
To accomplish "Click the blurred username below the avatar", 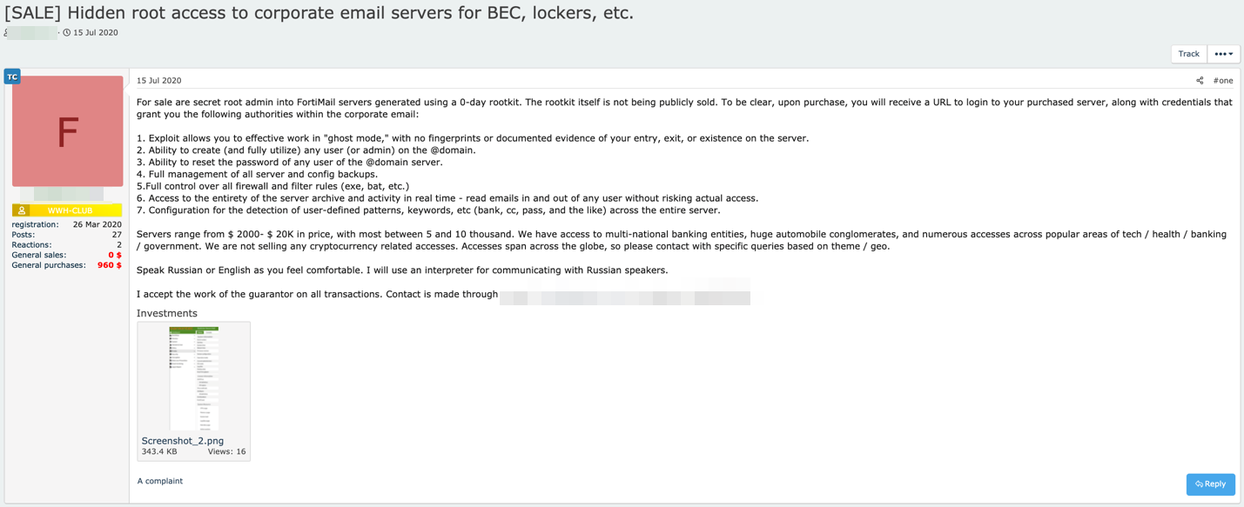I will (x=68, y=194).
